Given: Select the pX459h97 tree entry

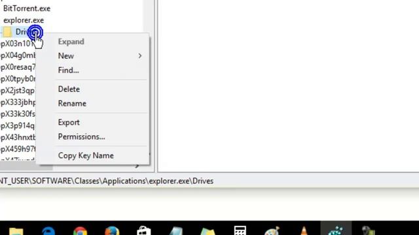Looking at the screenshot, I should click(18, 149).
